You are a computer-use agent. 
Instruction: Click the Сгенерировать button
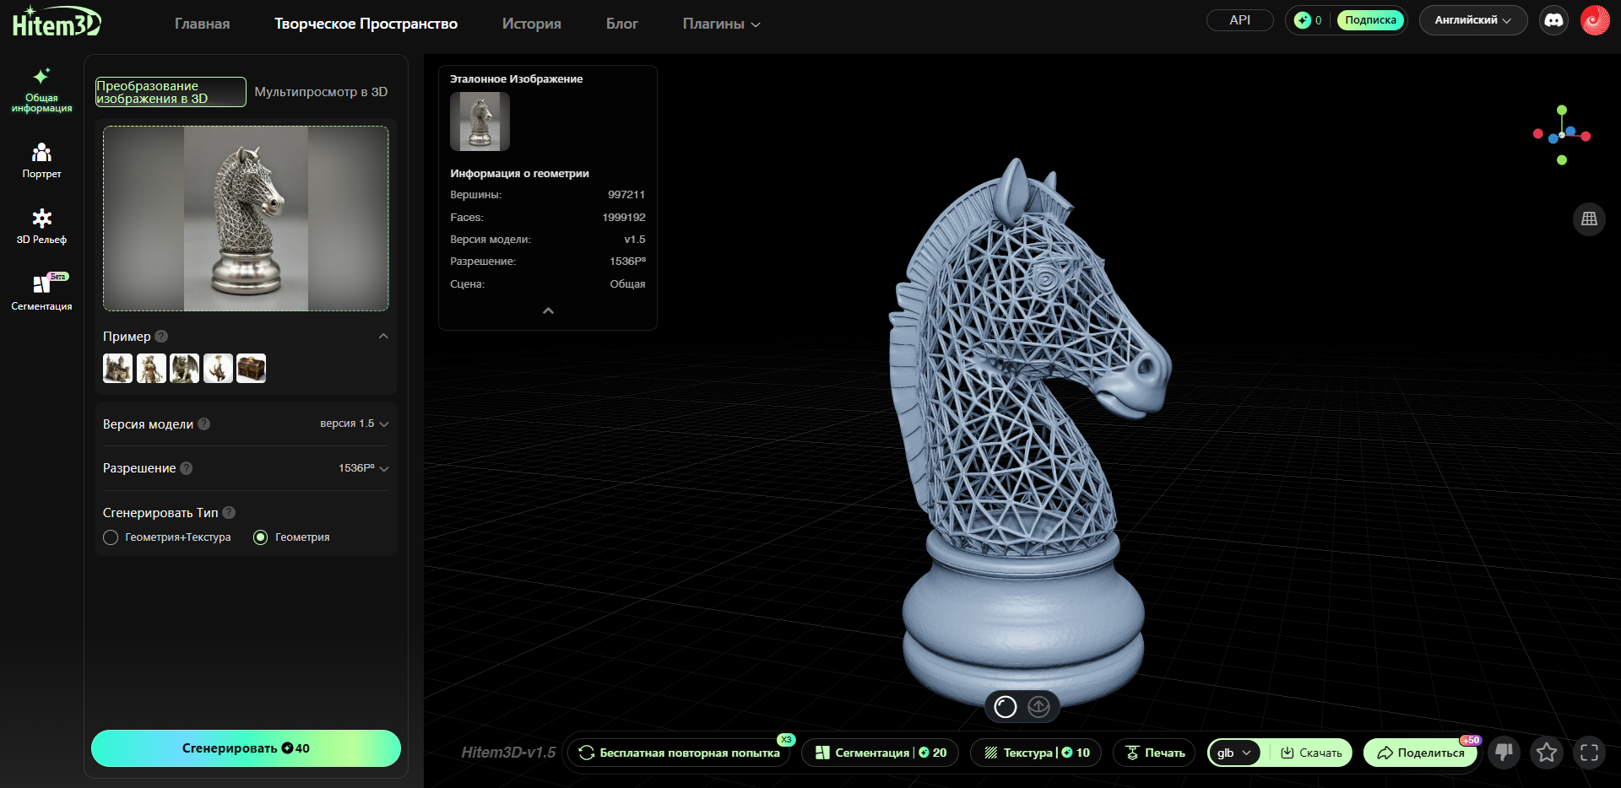pos(246,748)
